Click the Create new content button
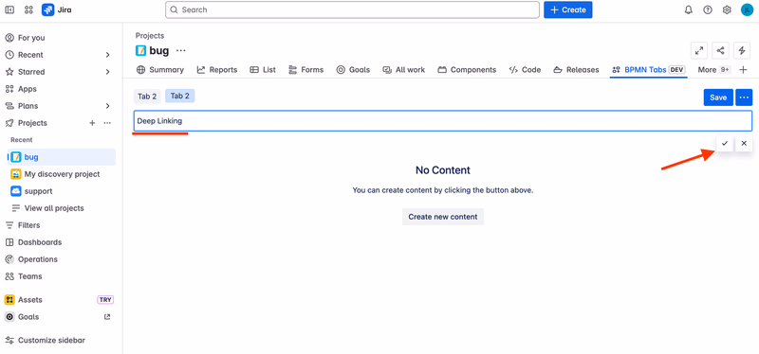759x354 pixels. (x=443, y=217)
